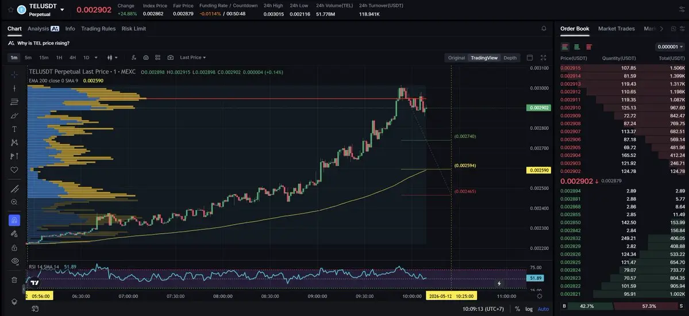
Task: Switch chart to Depth view
Action: coord(510,57)
